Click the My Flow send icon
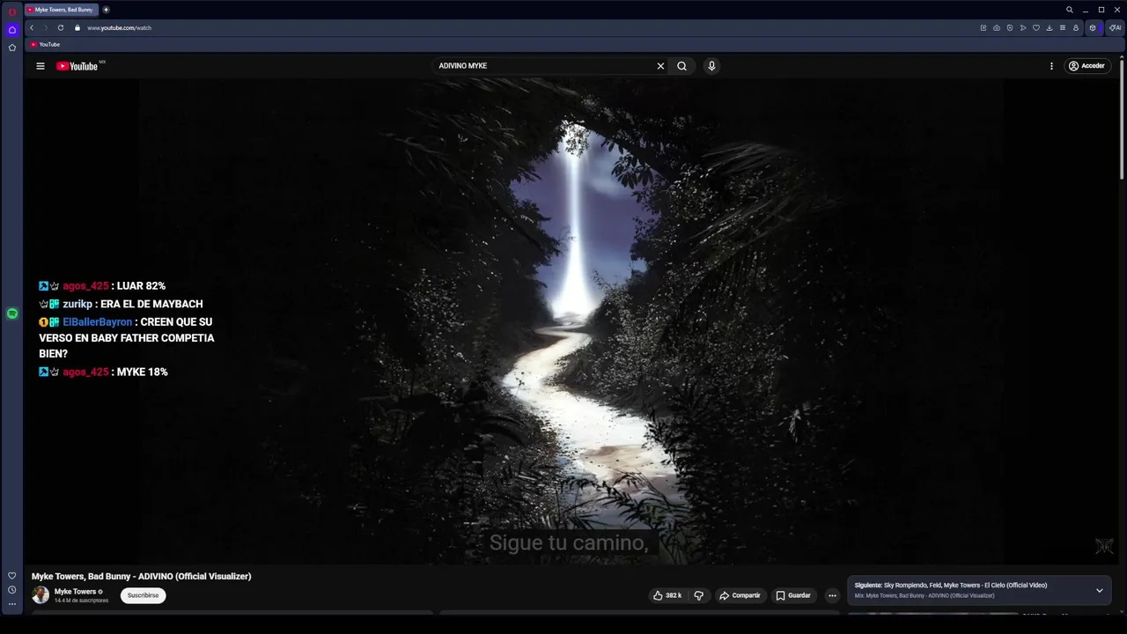 [x=1023, y=27]
